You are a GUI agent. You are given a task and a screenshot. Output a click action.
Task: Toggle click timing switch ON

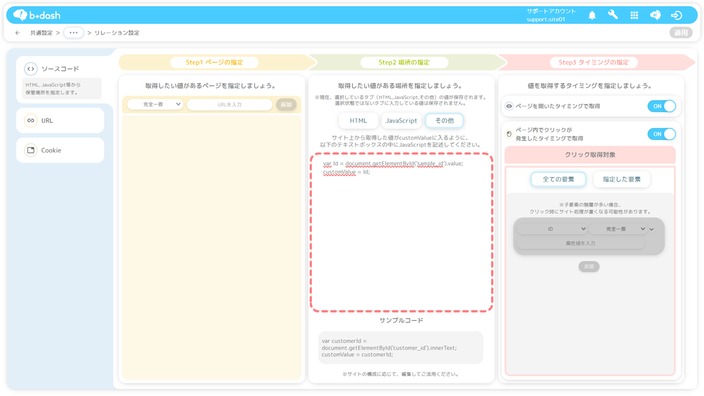pos(662,134)
